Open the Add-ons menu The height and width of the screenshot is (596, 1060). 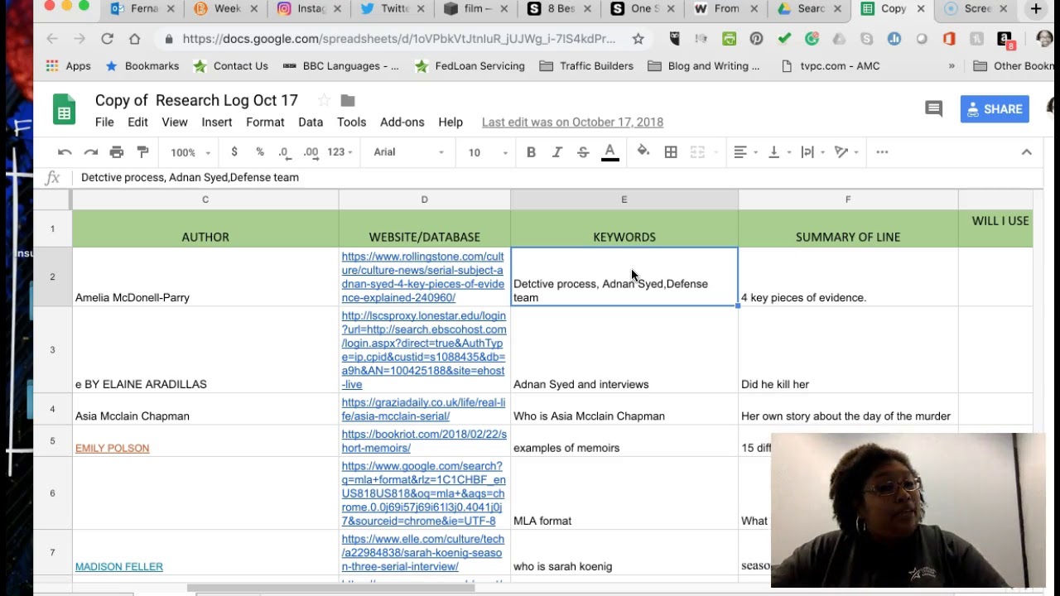tap(402, 122)
